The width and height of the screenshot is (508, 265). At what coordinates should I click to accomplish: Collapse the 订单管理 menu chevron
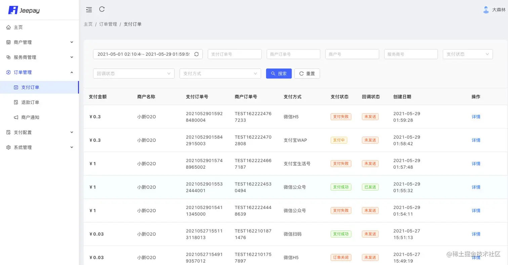tap(72, 72)
